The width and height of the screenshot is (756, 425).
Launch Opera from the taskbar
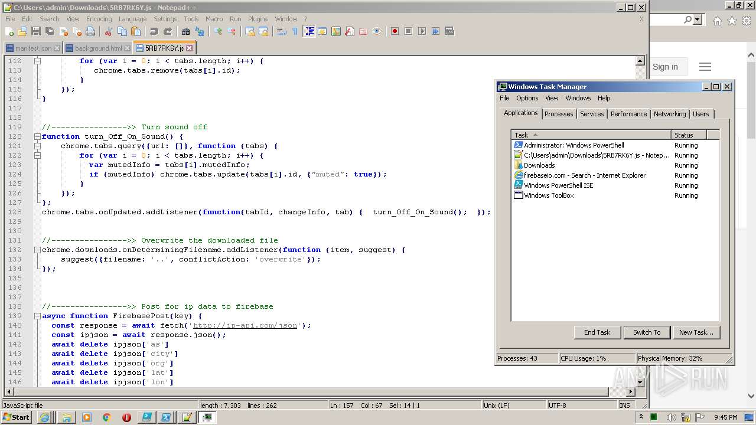pos(126,417)
